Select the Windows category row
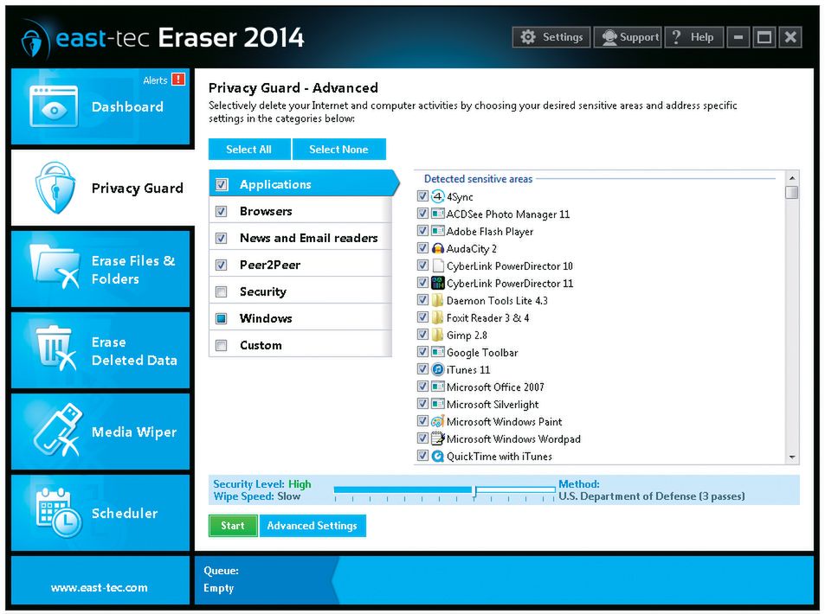825x614 pixels. [300, 318]
